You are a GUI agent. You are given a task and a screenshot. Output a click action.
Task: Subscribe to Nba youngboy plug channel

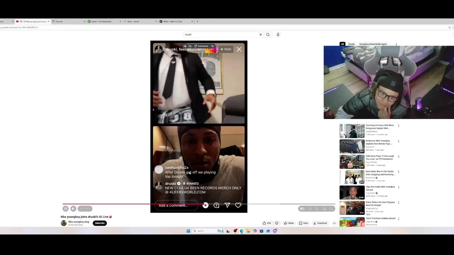click(100, 223)
